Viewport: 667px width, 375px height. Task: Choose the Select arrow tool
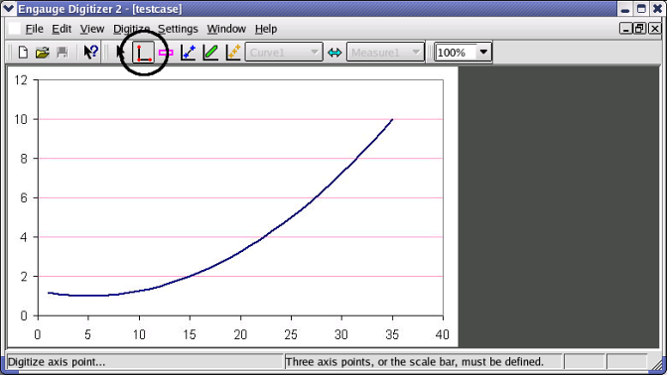[120, 53]
